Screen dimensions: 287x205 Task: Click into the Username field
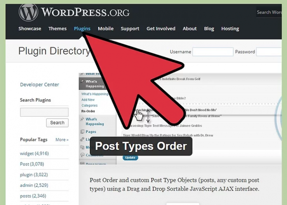212,52
